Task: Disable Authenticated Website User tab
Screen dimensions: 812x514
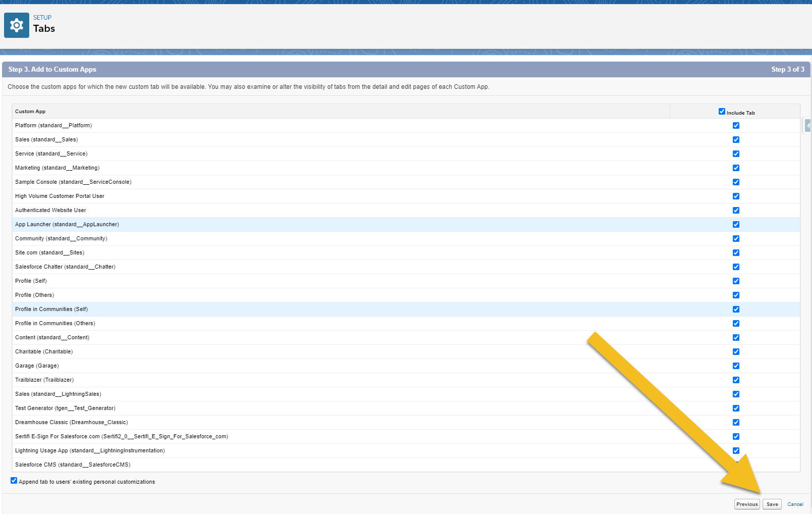Action: (736, 210)
